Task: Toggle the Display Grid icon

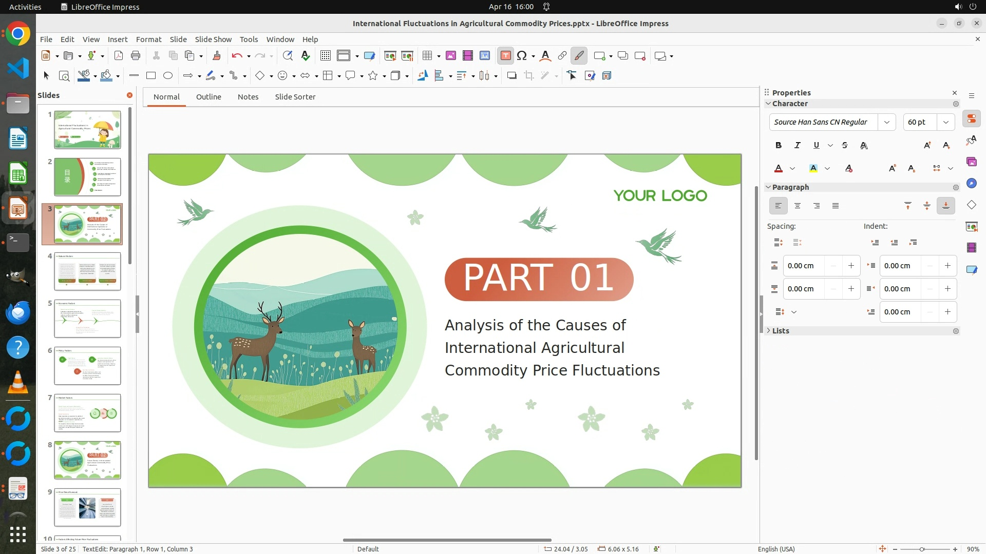Action: (x=325, y=56)
